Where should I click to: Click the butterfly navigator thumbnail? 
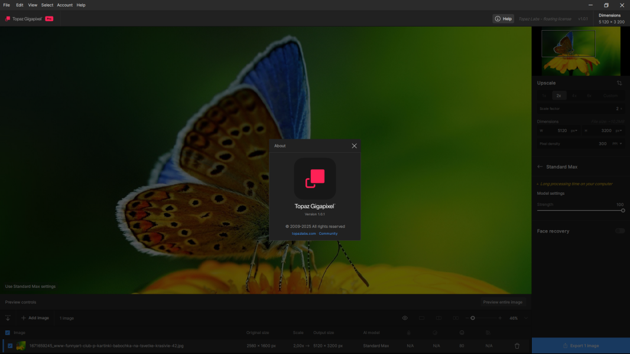click(576, 51)
